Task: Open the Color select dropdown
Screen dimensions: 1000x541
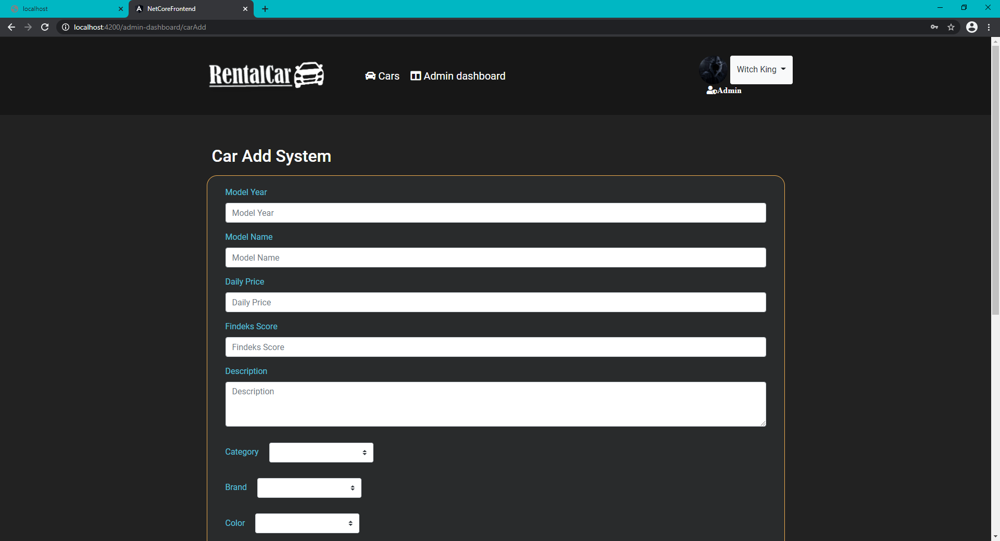Action: (307, 523)
